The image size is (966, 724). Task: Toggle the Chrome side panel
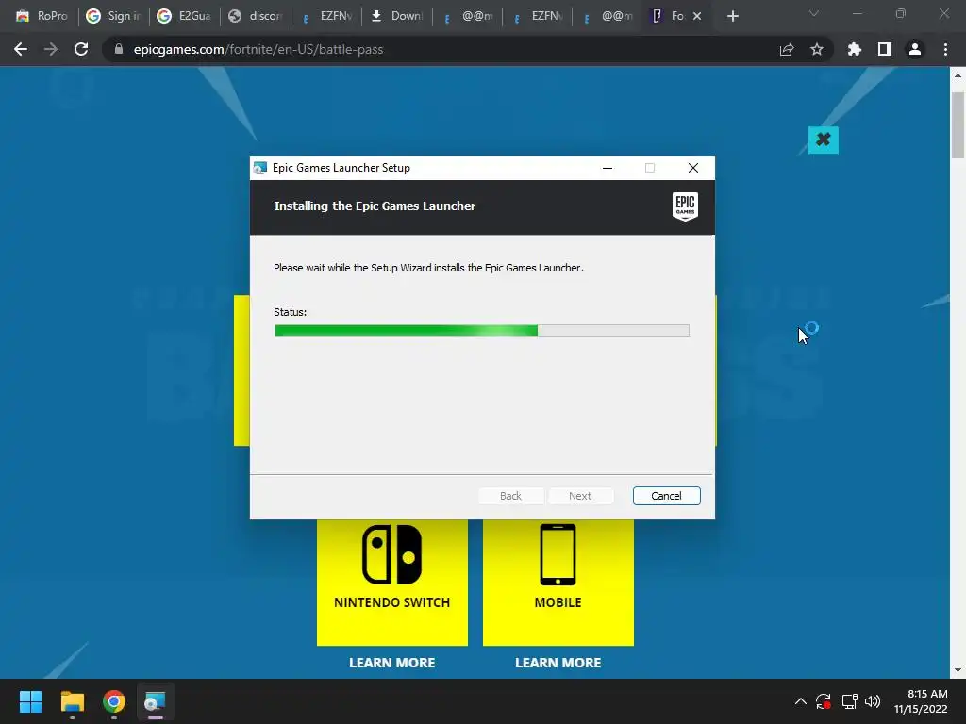pyautogui.click(x=885, y=49)
